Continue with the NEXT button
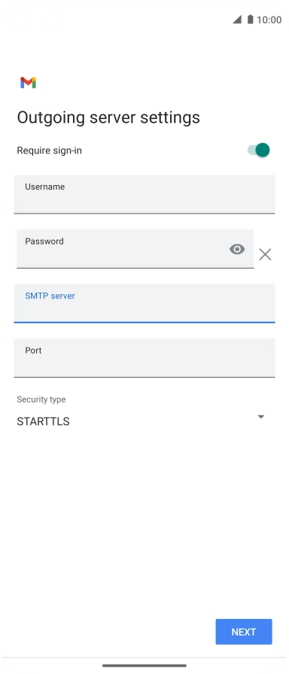Image resolution: width=289 pixels, height=674 pixels. click(x=244, y=631)
